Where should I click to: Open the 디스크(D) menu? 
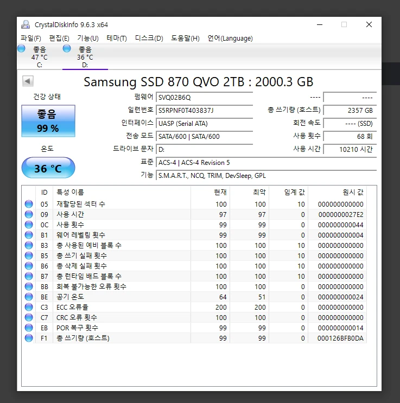click(x=149, y=39)
